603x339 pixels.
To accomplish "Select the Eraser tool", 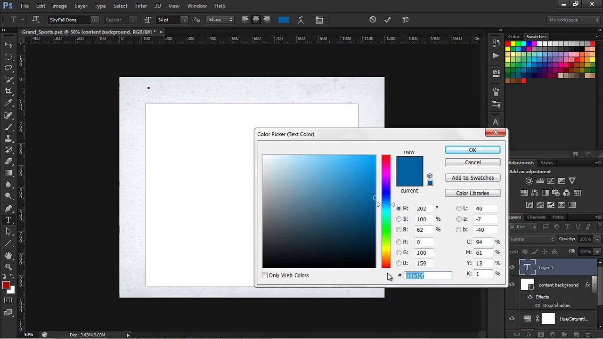I will (x=8, y=161).
